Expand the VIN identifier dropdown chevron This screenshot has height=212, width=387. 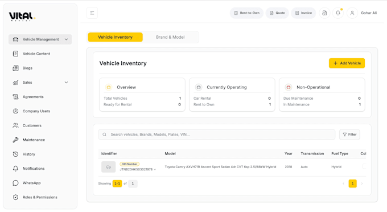(155, 169)
